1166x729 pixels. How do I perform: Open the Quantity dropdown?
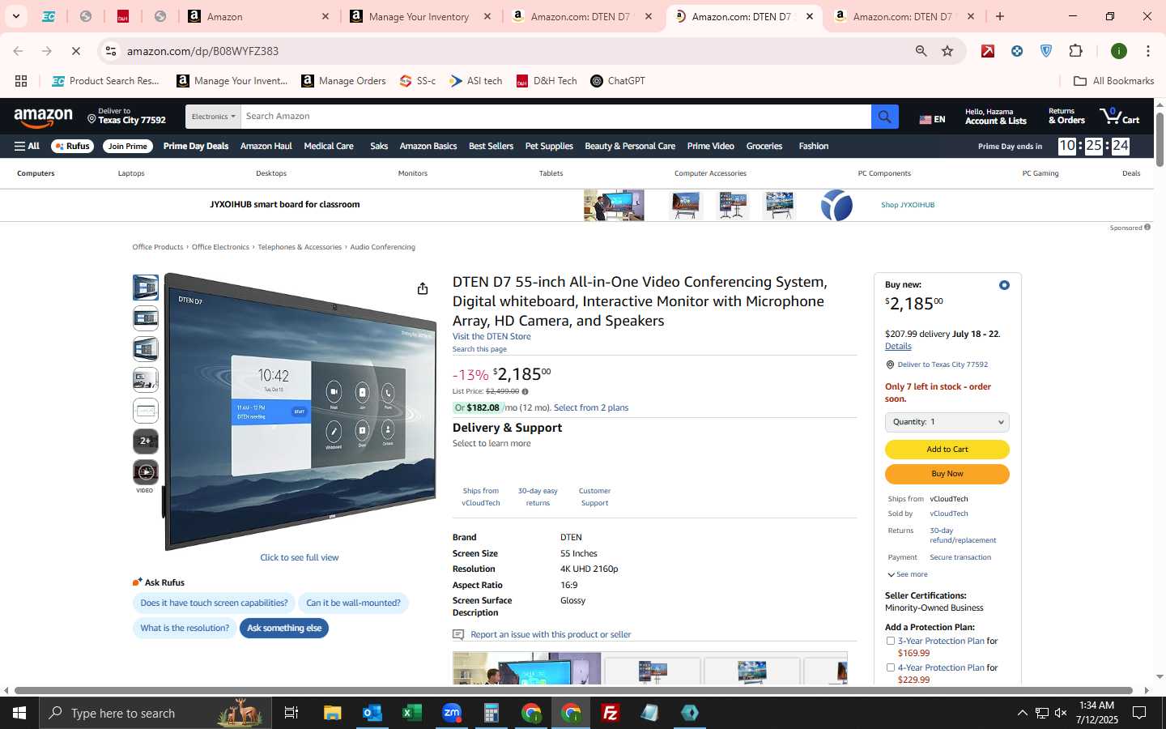(947, 422)
